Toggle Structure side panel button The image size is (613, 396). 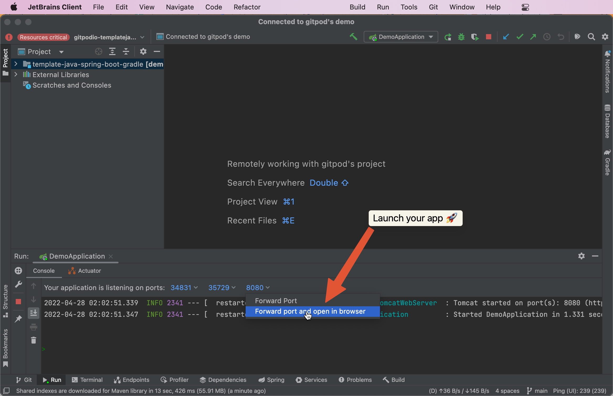coord(6,301)
